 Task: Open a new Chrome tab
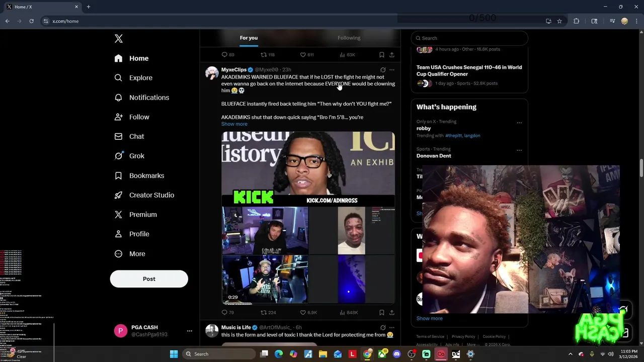(89, 7)
